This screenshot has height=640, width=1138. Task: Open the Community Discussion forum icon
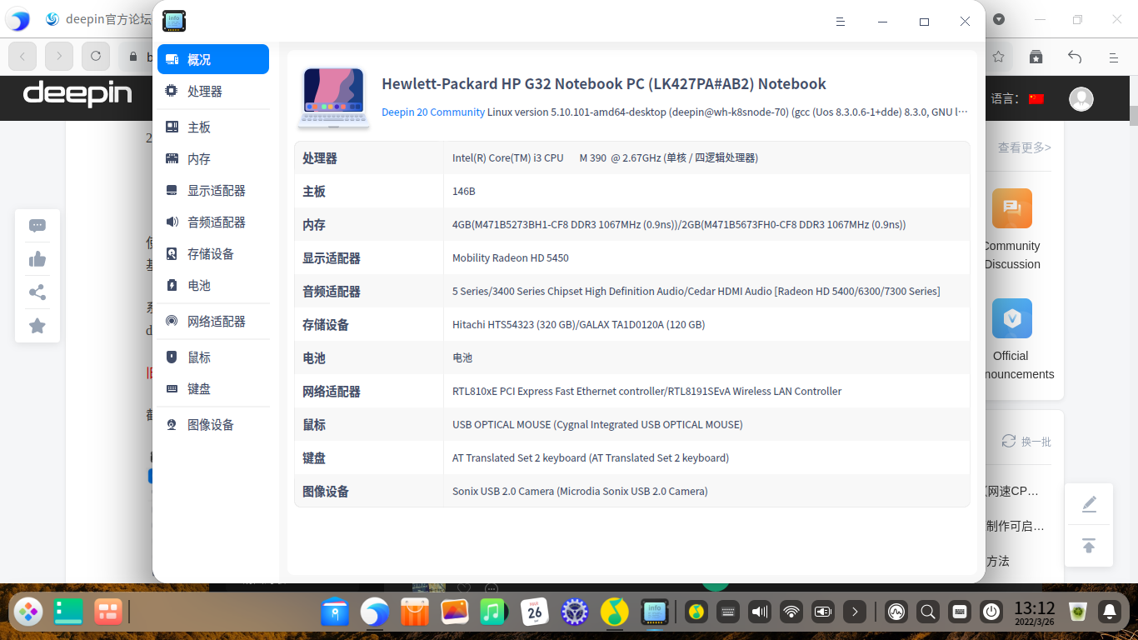point(1011,207)
